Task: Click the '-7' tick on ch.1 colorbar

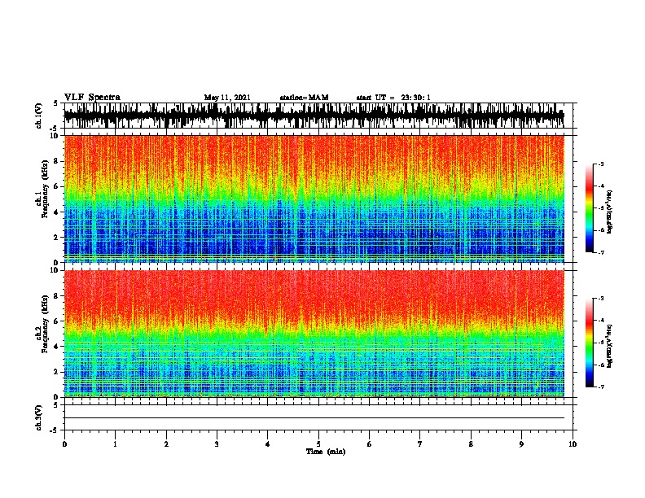Action: pyautogui.click(x=600, y=252)
